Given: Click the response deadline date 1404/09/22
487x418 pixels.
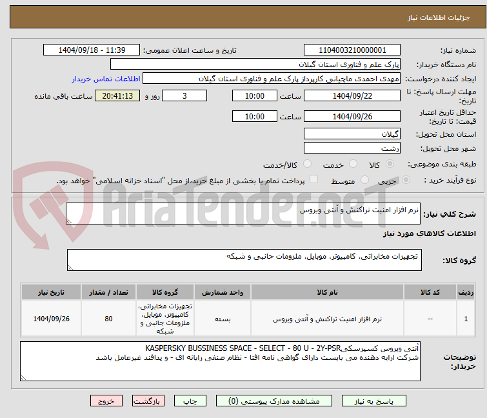Looking at the screenshot, I should click(352, 95).
